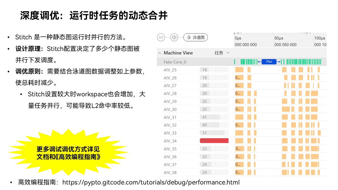338x190 pixels.
Task: Click first orange task block in AIV_25 lane
Action: click(x=239, y=70)
